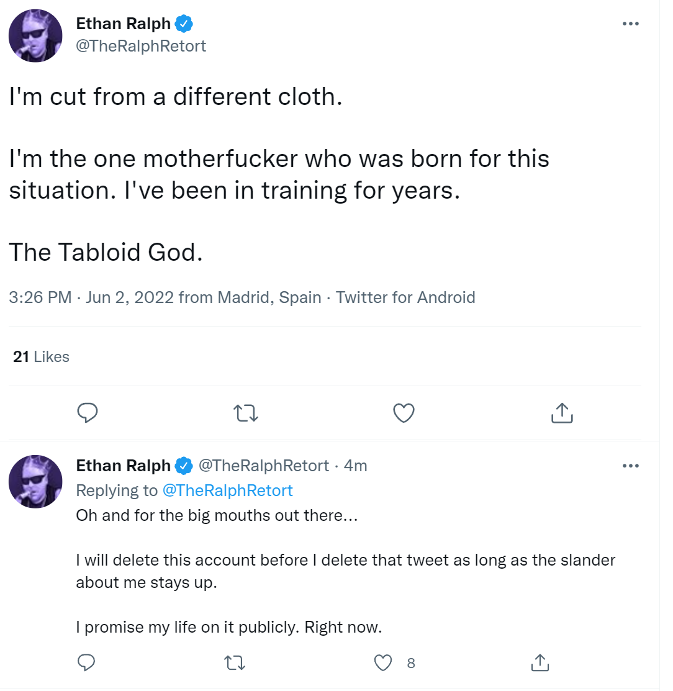Reply to the main tweet via comment icon
This screenshot has height=691, width=673.
[88, 413]
